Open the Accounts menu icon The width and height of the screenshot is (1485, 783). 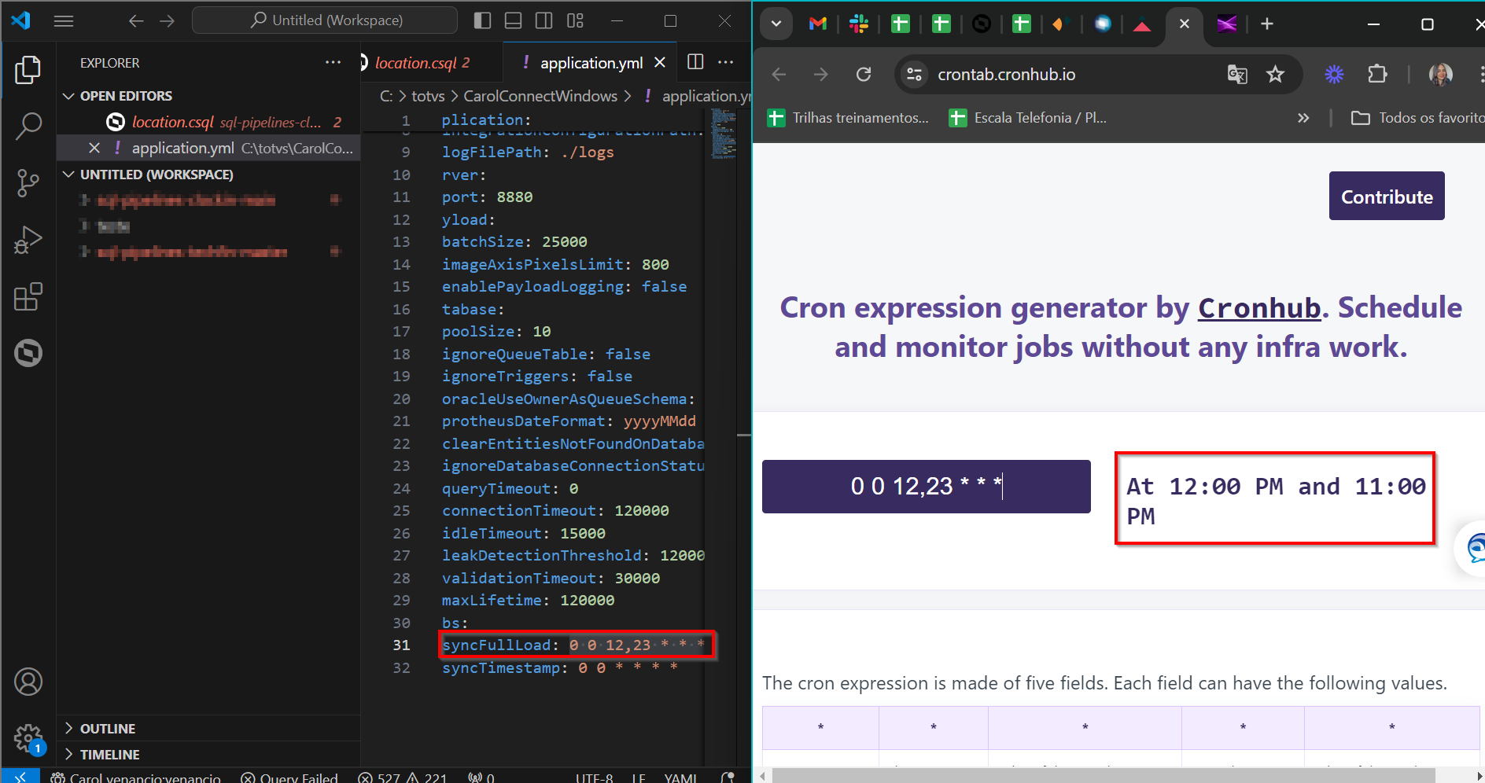[x=28, y=682]
